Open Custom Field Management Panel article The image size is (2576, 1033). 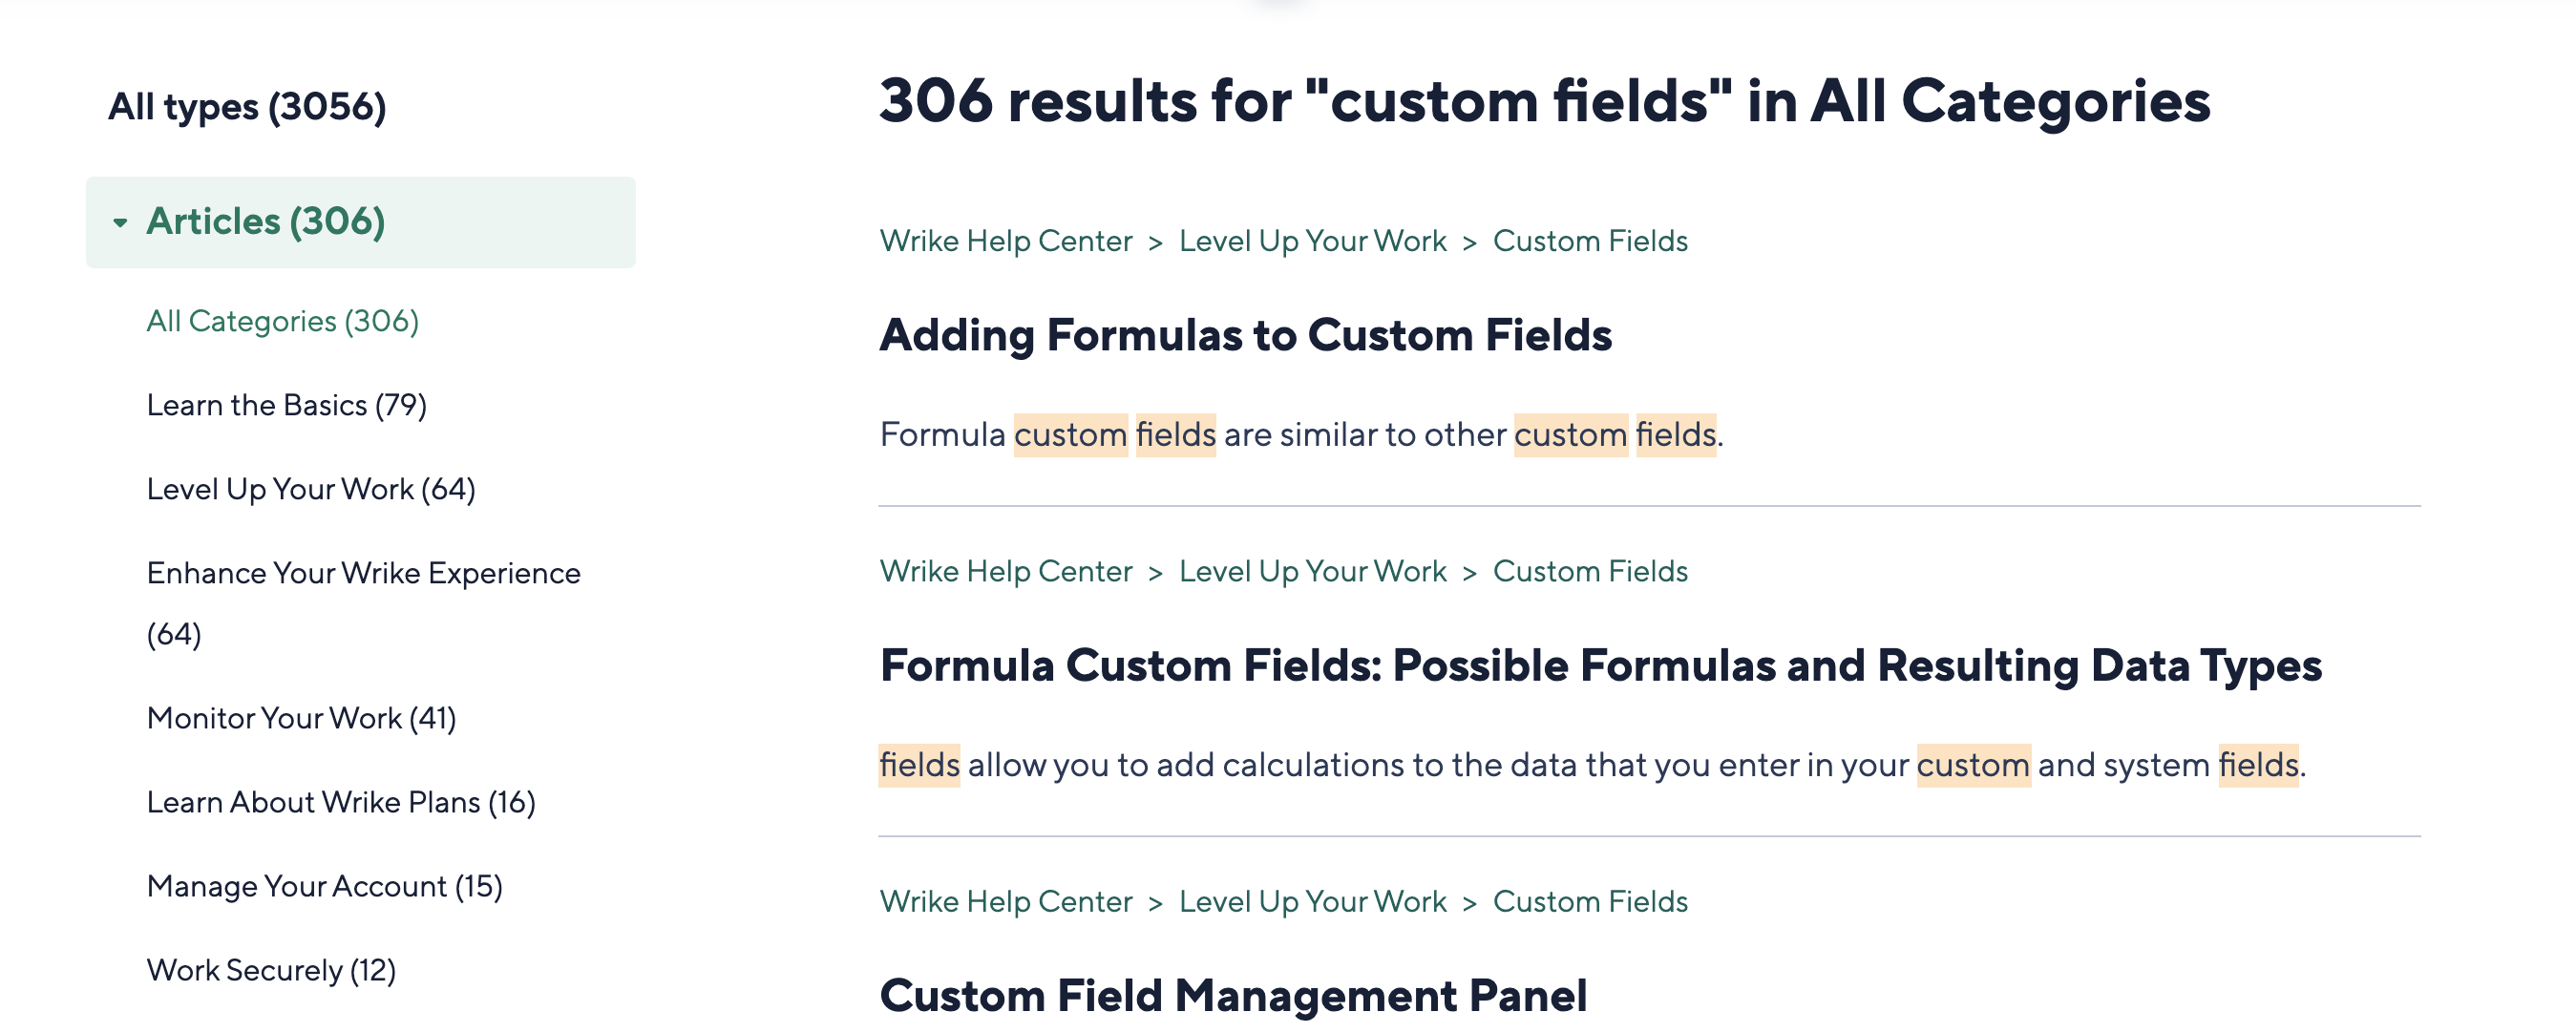coord(1232,995)
